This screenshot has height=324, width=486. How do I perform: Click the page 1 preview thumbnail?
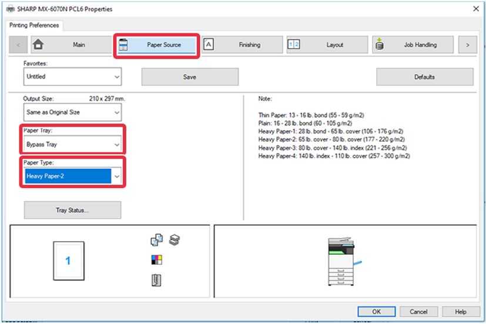click(x=68, y=261)
